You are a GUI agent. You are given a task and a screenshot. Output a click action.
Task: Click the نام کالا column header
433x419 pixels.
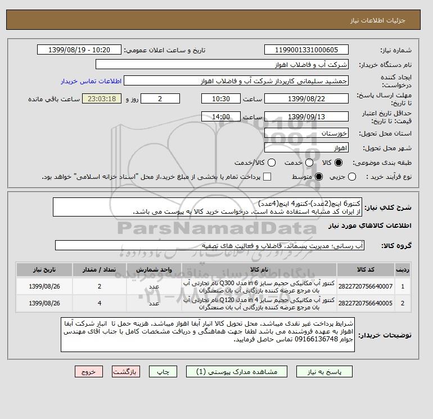(259, 269)
